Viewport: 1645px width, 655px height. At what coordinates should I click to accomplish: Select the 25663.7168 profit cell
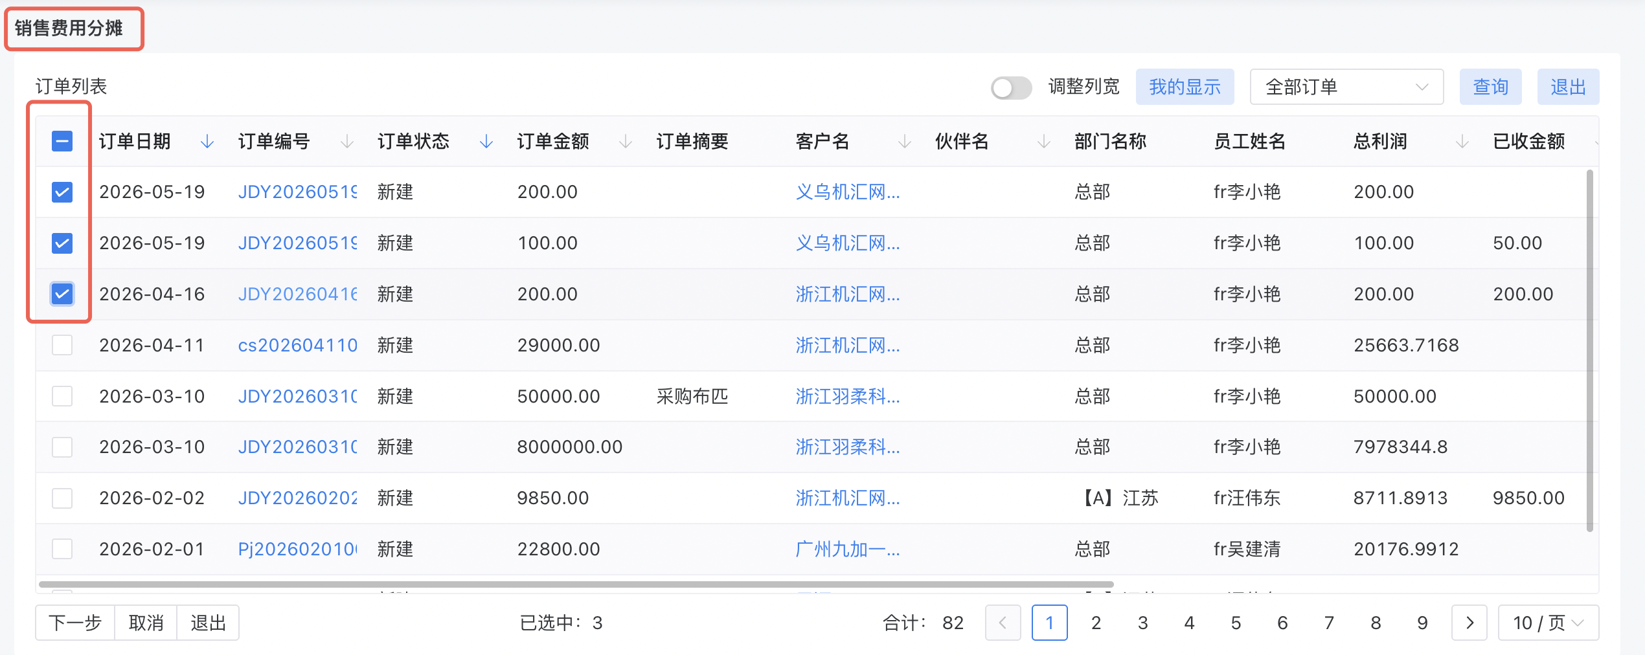coord(1406,345)
